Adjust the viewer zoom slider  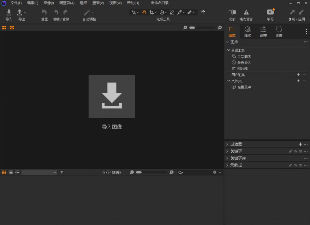[x=202, y=28]
